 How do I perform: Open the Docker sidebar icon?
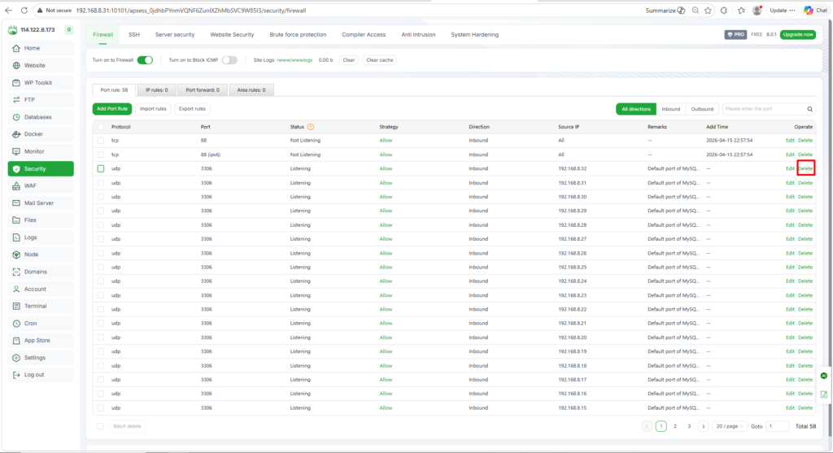pos(17,134)
